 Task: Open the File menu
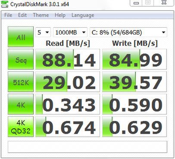click(x=8, y=15)
